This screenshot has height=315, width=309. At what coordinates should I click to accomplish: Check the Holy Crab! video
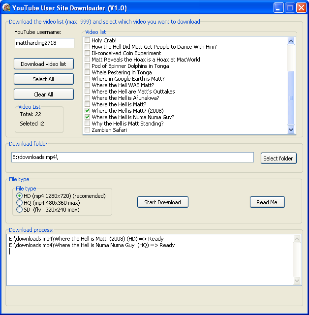(88, 40)
